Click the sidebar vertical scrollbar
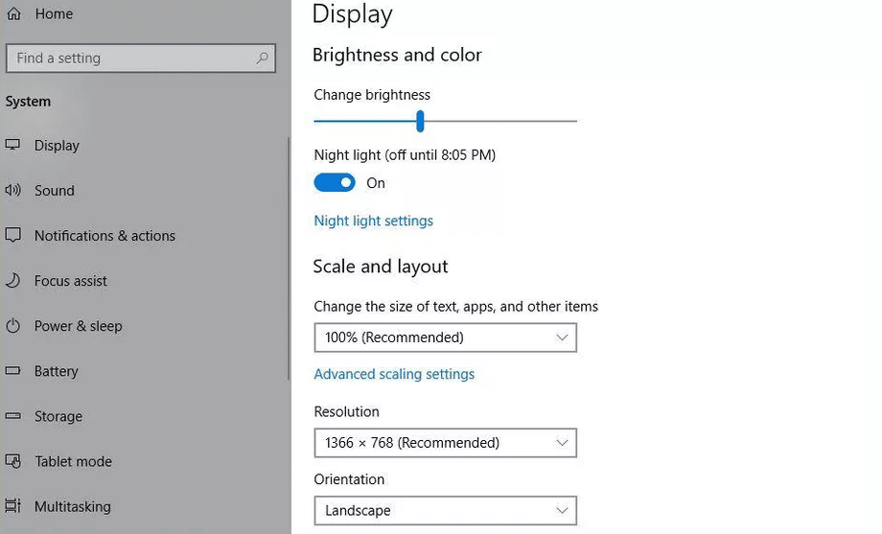Image resolution: width=882 pixels, height=534 pixels. click(289, 259)
